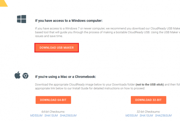Click the "32-bit Checksums:" label

tap(148, 112)
